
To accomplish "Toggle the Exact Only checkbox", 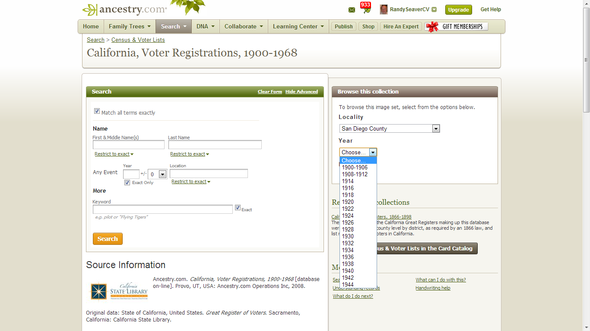I will [x=127, y=182].
